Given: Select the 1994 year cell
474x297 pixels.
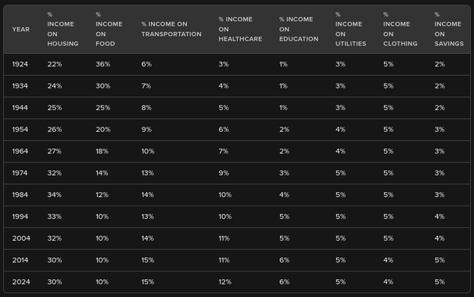Looking at the screenshot, I should 20,216.
